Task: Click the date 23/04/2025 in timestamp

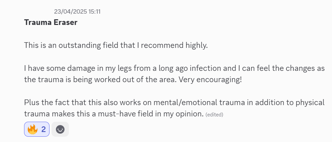Action: pyautogui.click(x=71, y=12)
